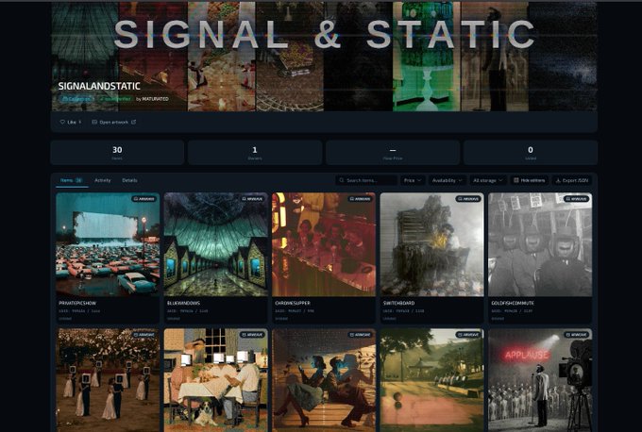
Task: Click the floor price stat card
Action: pyautogui.click(x=393, y=153)
